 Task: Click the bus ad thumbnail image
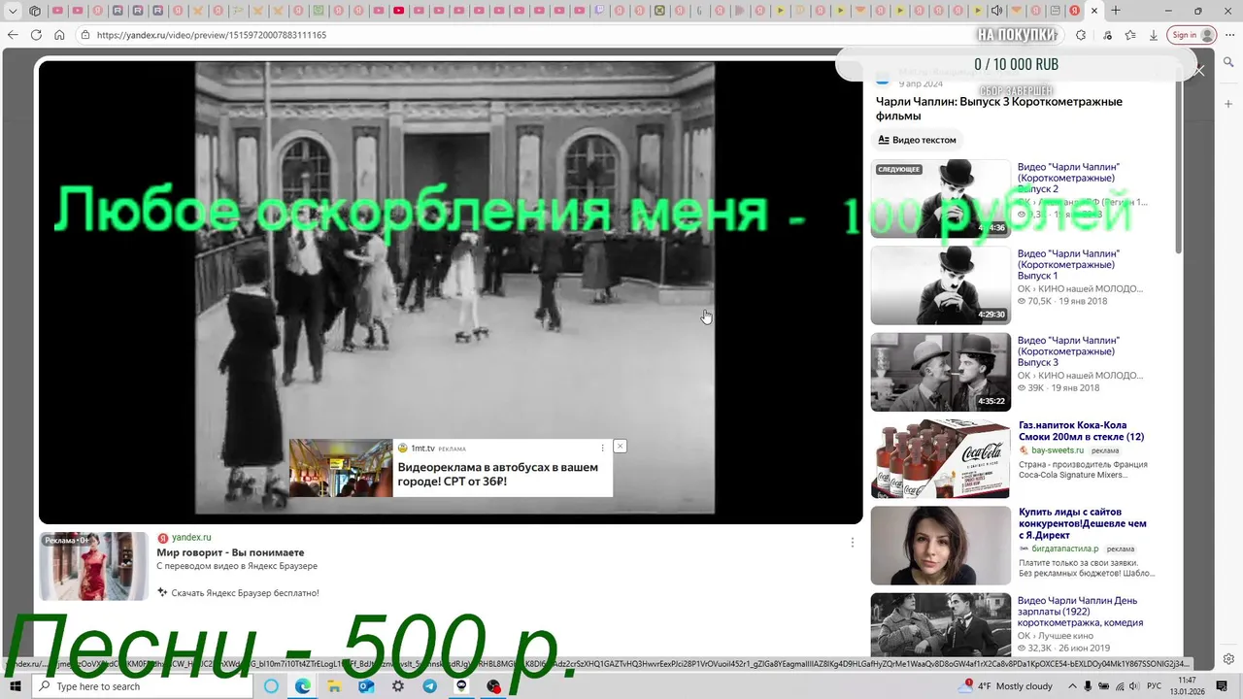pos(341,468)
